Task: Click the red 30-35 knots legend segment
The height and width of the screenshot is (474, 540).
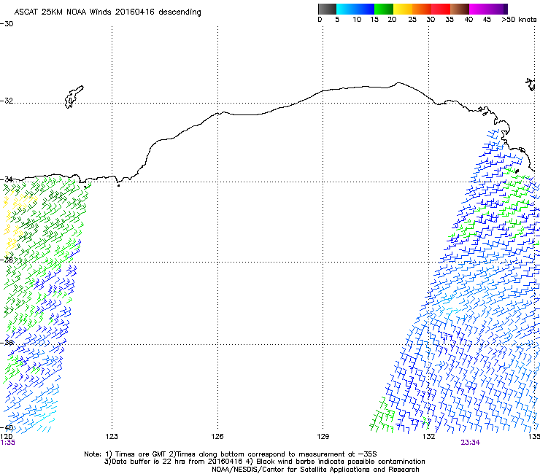Action: [441, 9]
